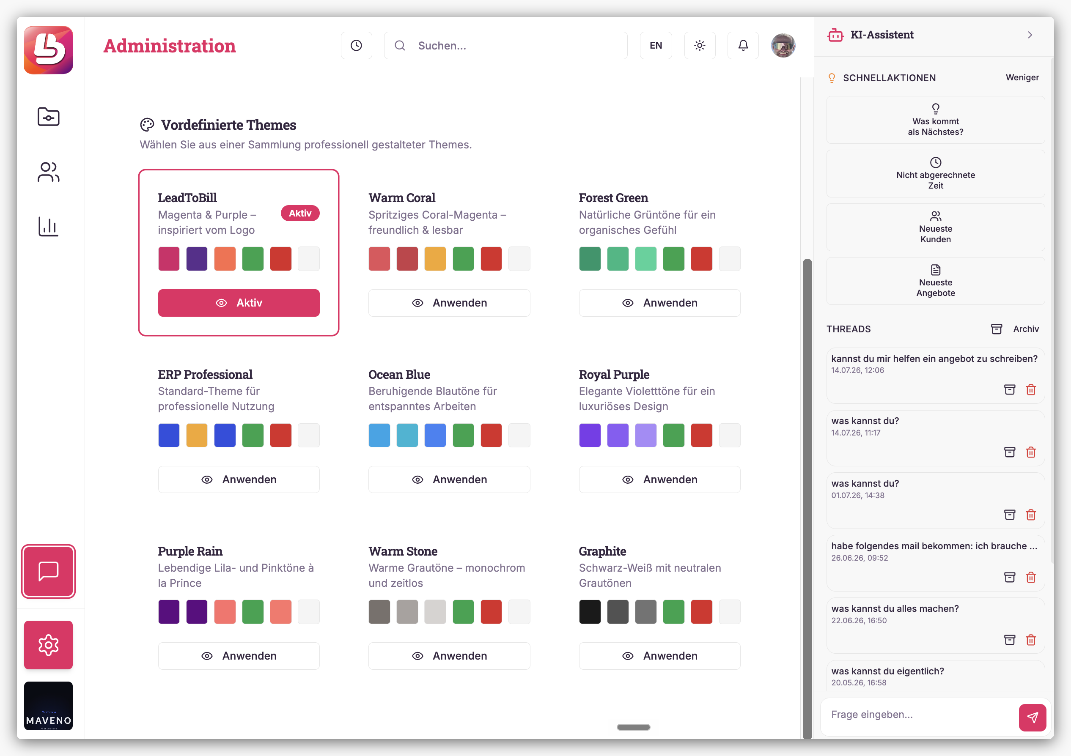Image resolution: width=1071 pixels, height=756 pixels.
Task: Run quick action Nicht abgerechnete Zeit
Action: coord(935,173)
